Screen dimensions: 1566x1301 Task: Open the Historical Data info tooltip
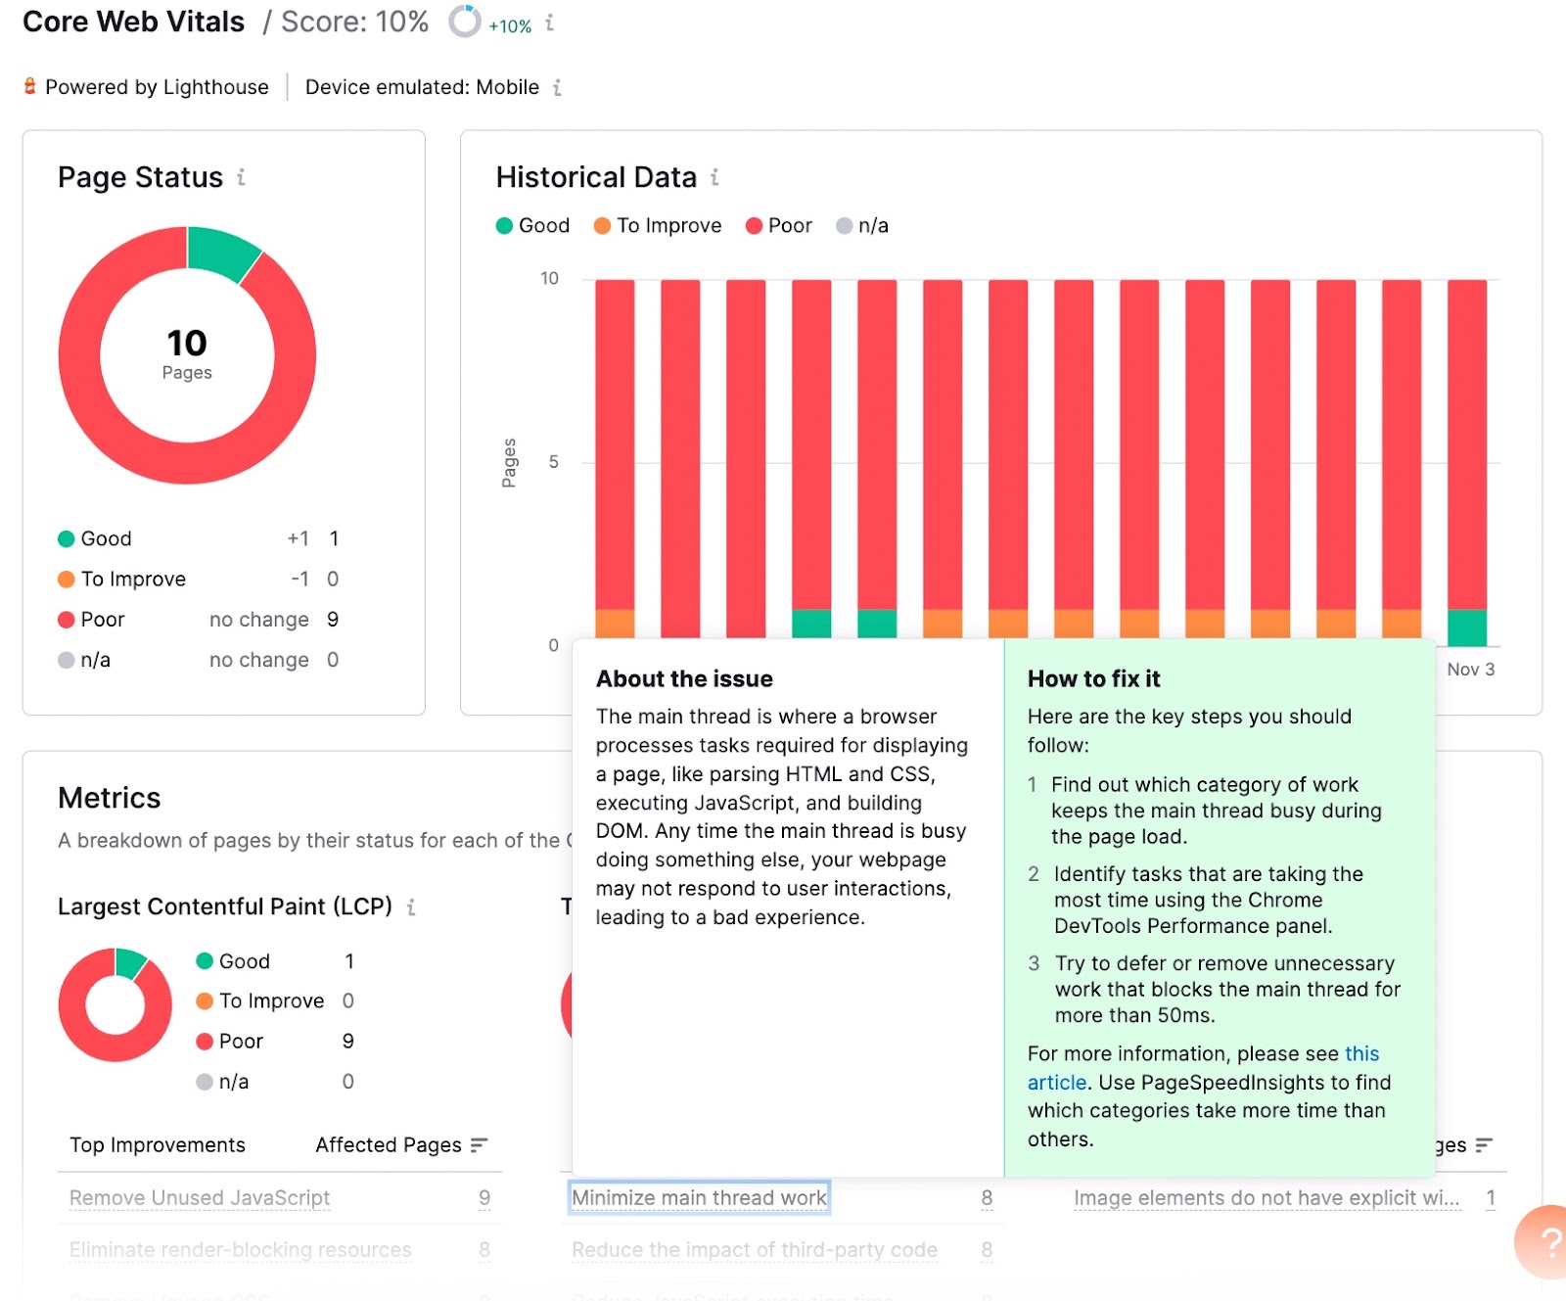pos(714,178)
